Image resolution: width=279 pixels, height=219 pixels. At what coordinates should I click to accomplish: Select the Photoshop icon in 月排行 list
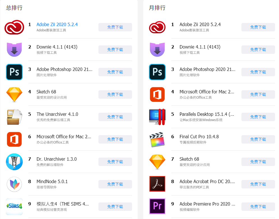click(157, 72)
